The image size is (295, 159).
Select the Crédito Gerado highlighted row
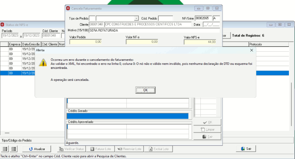pyautogui.click(x=128, y=116)
